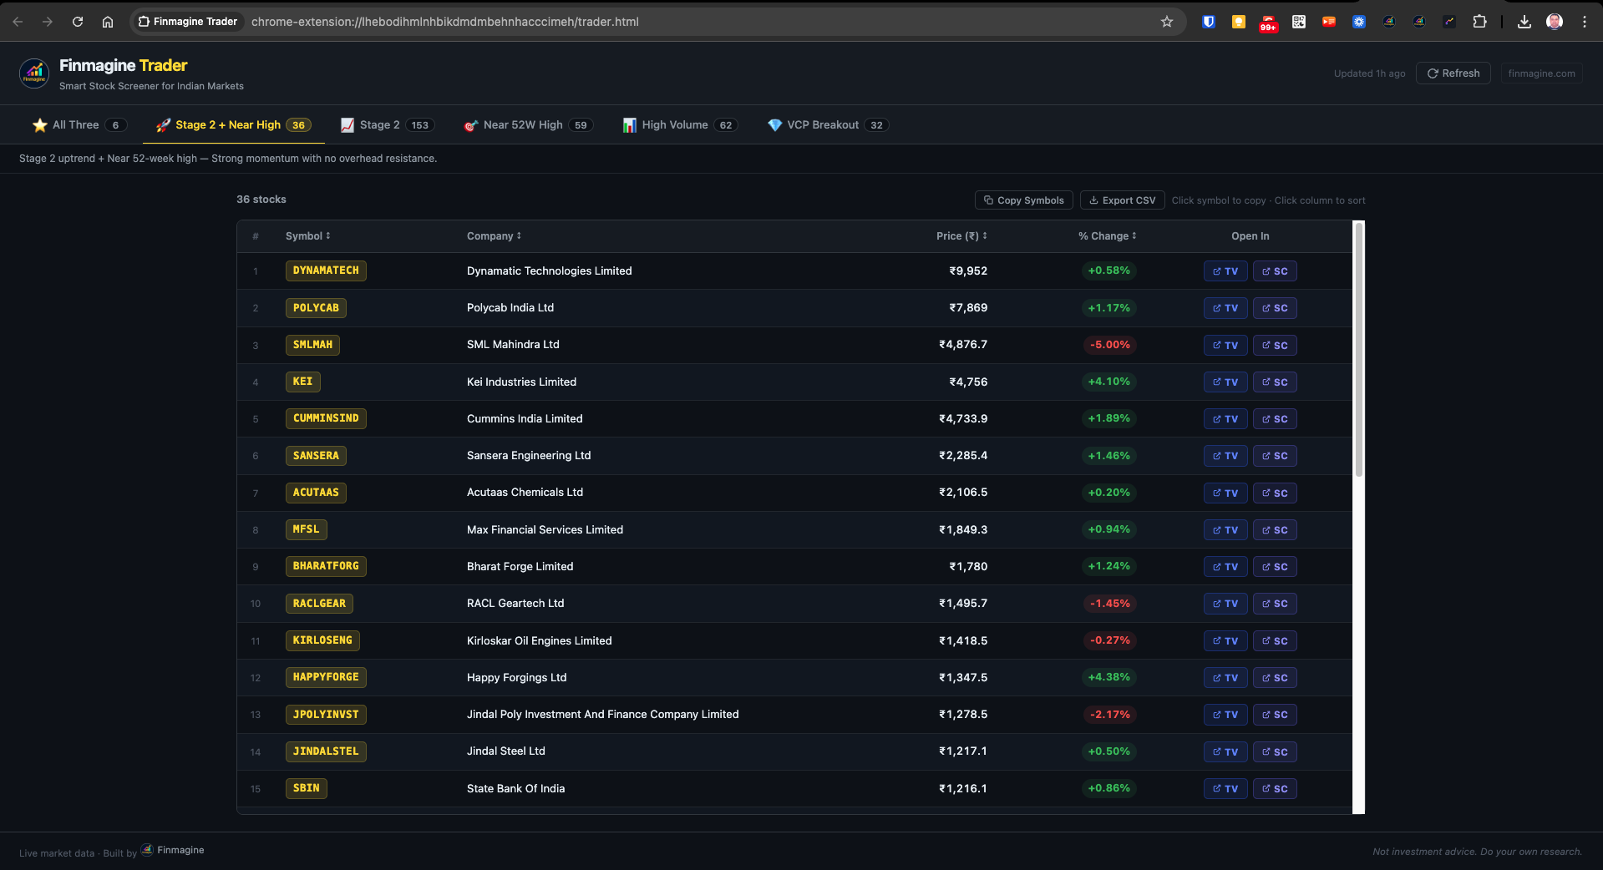1603x870 pixels.
Task: Click the Finmagine Trader logo icon
Action: pyautogui.click(x=34, y=73)
